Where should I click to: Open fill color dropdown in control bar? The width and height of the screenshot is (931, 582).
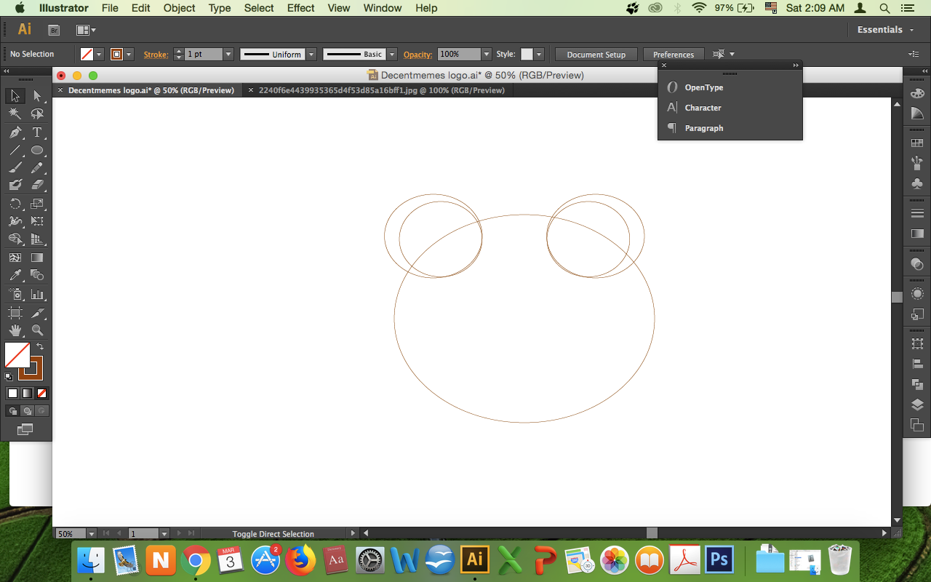pyautogui.click(x=99, y=55)
